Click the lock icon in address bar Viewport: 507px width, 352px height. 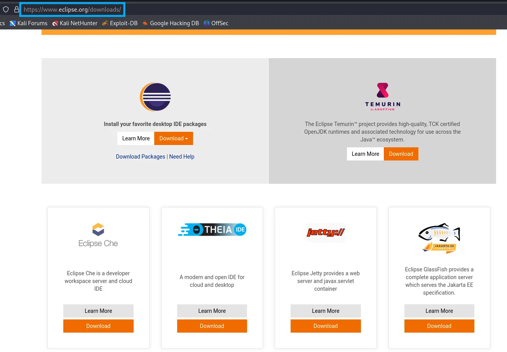[x=16, y=10]
